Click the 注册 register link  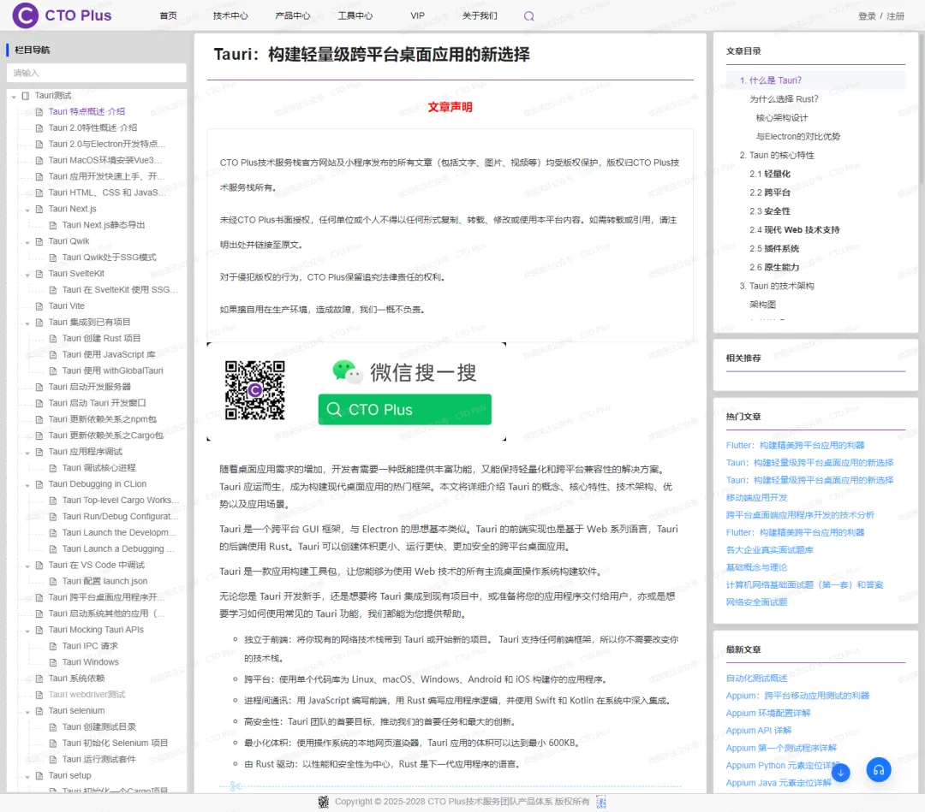pos(896,16)
